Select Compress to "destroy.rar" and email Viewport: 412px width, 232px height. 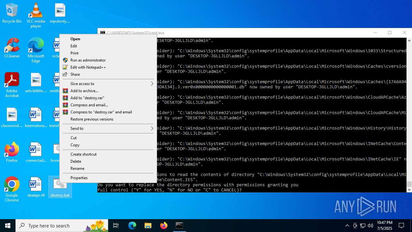coord(108,112)
